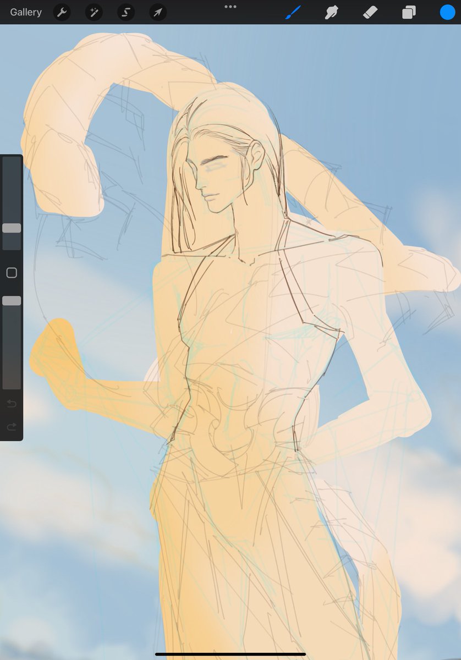This screenshot has height=660, width=461.
Task: Tap the three-dot multitasking menu
Action: [x=231, y=7]
